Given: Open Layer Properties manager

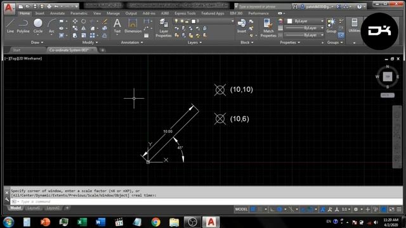Looking at the screenshot, I should point(164,28).
